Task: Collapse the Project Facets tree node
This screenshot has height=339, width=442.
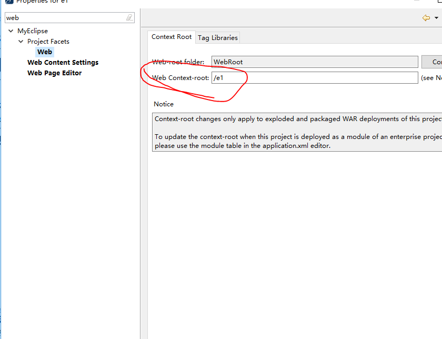Action: pyautogui.click(x=21, y=42)
